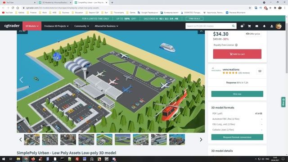
Task: Click the browser home button
Action: 18,8
